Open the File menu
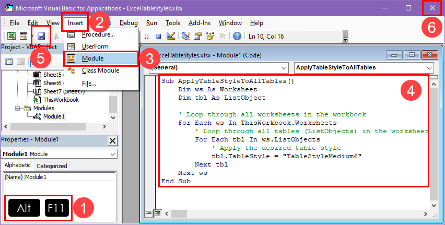The width and height of the screenshot is (445, 225). coord(15,23)
